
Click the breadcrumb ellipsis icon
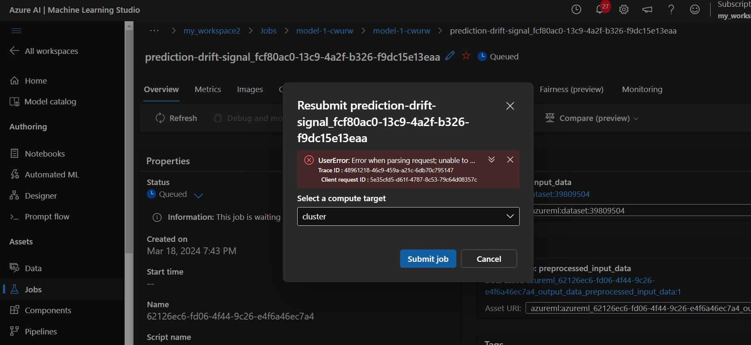154,31
